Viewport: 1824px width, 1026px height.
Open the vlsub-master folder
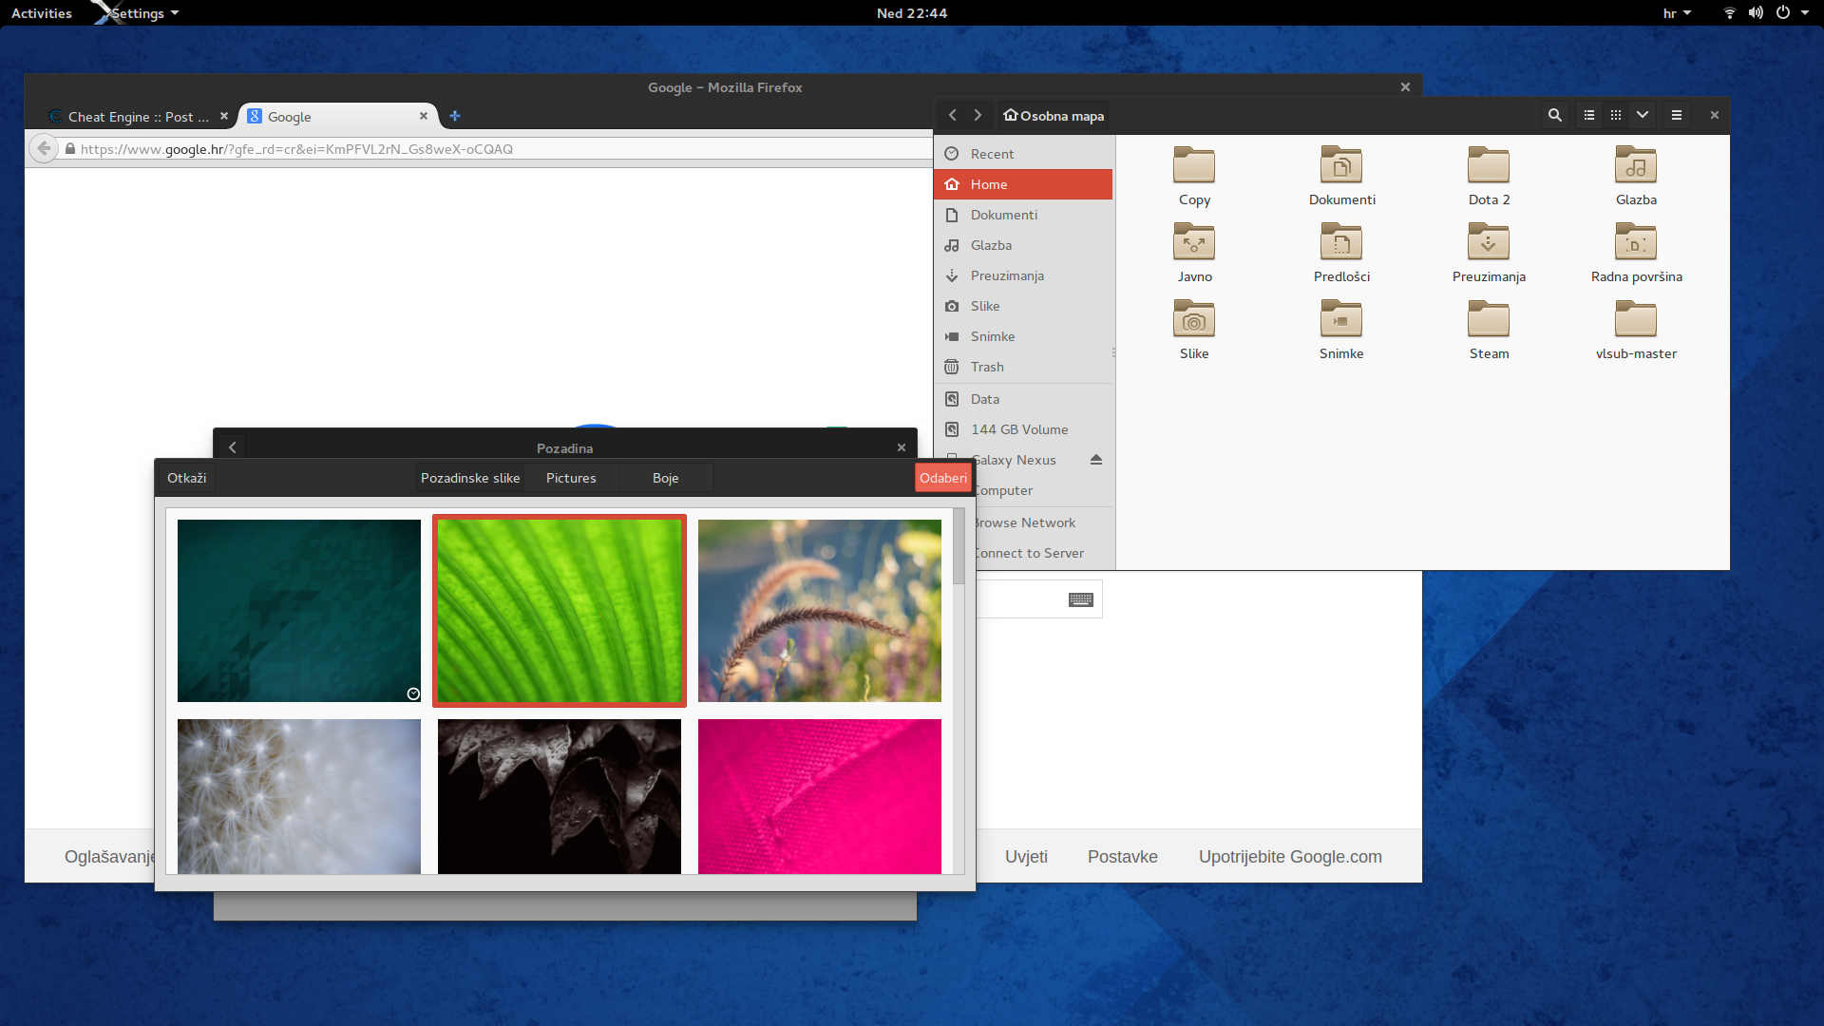click(1636, 329)
